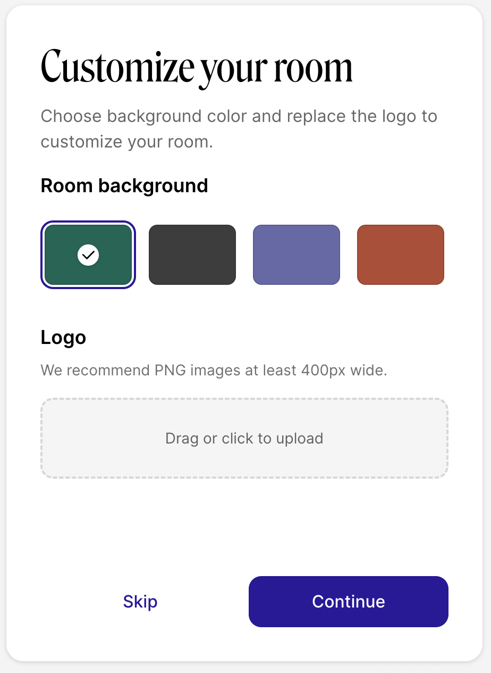Click the room customization description paragraph
Viewport: 491px width, 673px height.
(x=239, y=129)
